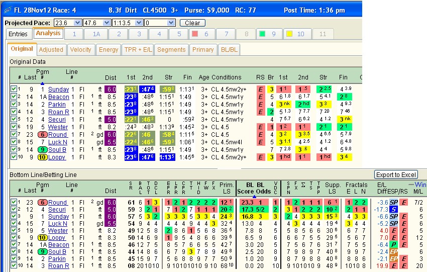Open the Beacon link in Original Data
This screenshot has width=427, height=272.
(x=59, y=97)
